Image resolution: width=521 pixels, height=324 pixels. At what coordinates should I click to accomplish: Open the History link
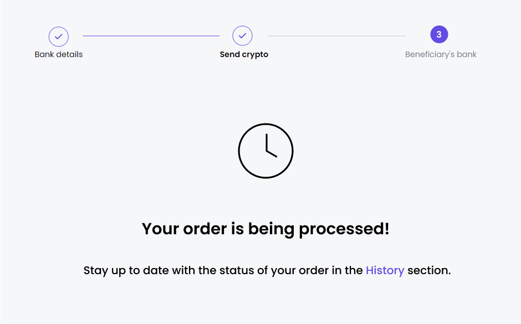pos(385,270)
